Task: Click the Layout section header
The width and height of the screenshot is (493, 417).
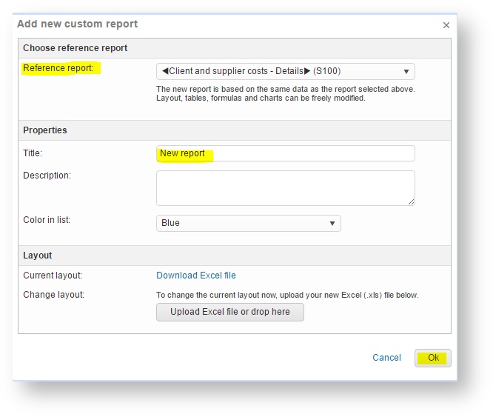Action: point(38,256)
